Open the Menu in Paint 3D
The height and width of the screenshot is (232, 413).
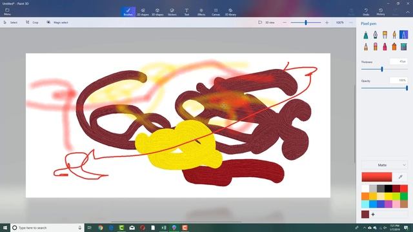tap(7, 12)
